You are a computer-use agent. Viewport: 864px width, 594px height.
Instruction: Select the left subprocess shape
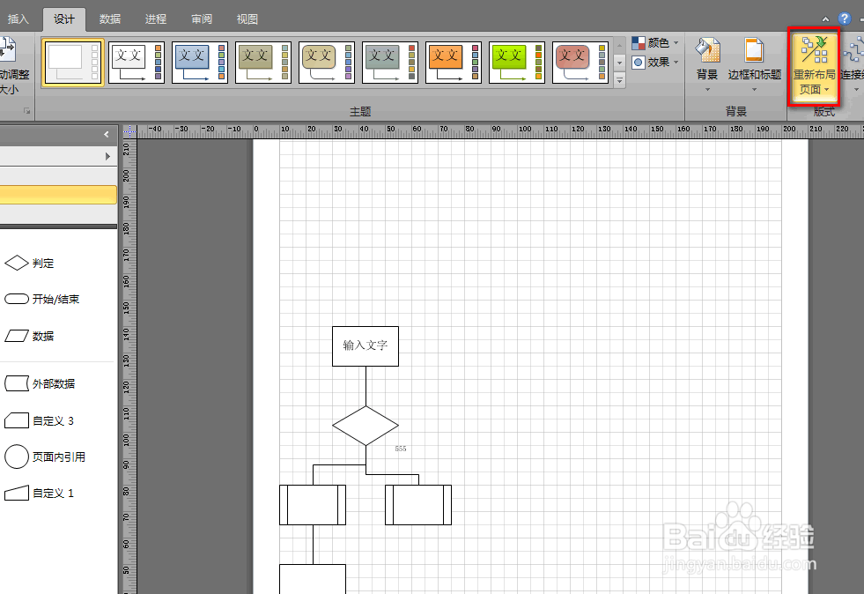click(313, 505)
